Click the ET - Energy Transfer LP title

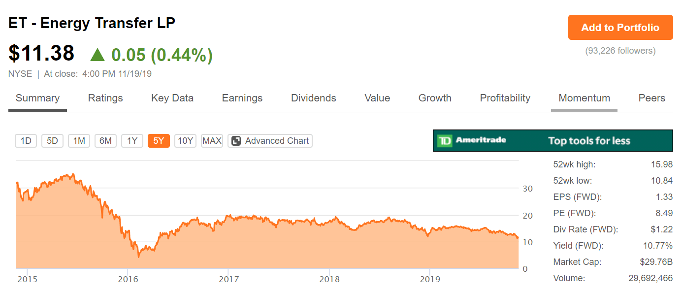point(91,23)
